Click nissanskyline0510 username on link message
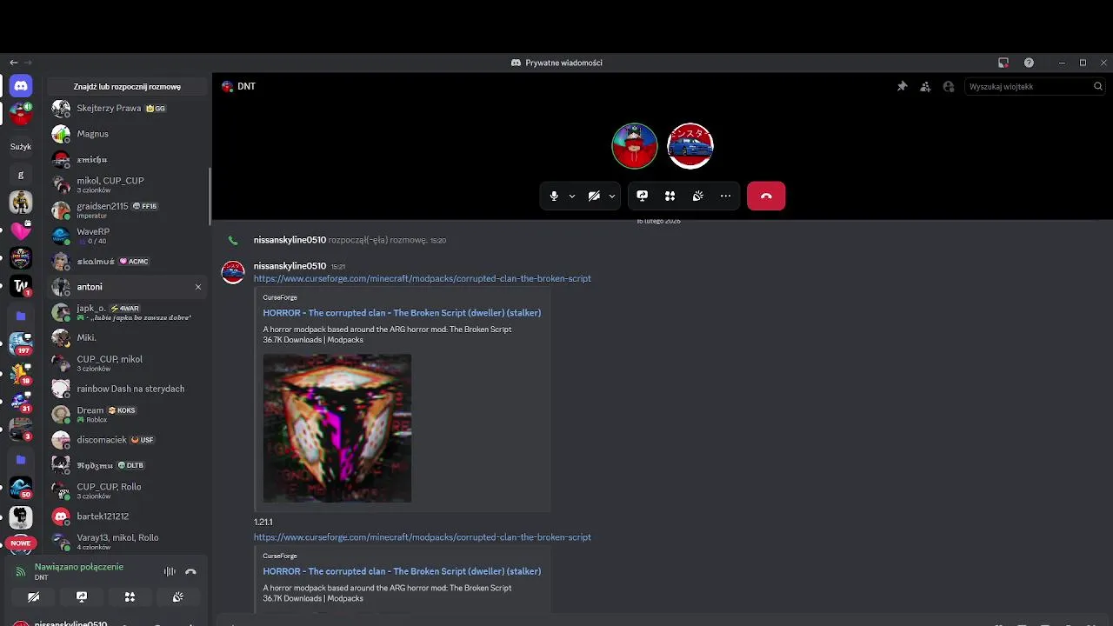 point(290,266)
